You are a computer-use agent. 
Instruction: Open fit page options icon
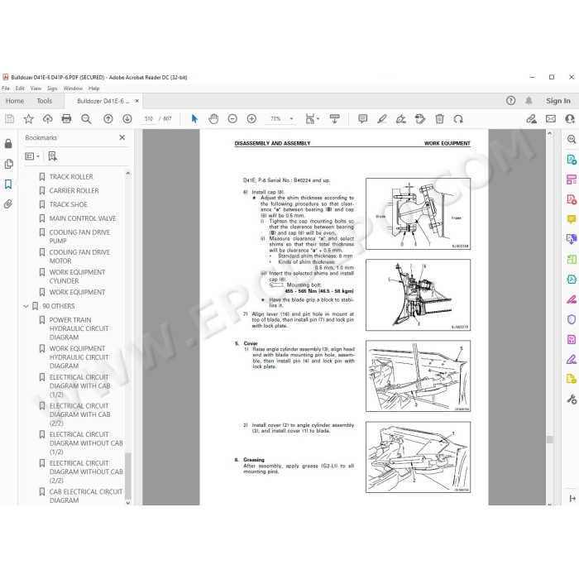pos(312,119)
